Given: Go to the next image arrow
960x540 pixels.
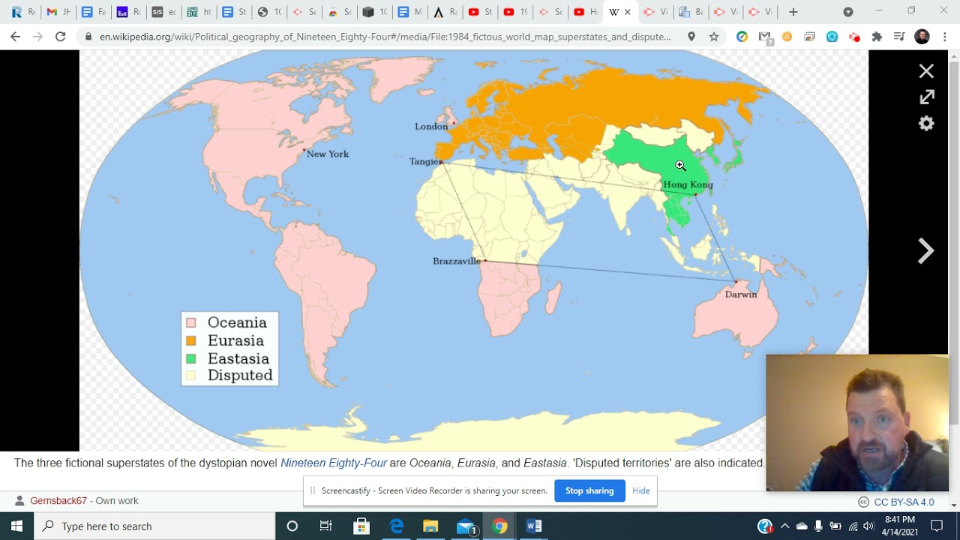Looking at the screenshot, I should (x=926, y=251).
